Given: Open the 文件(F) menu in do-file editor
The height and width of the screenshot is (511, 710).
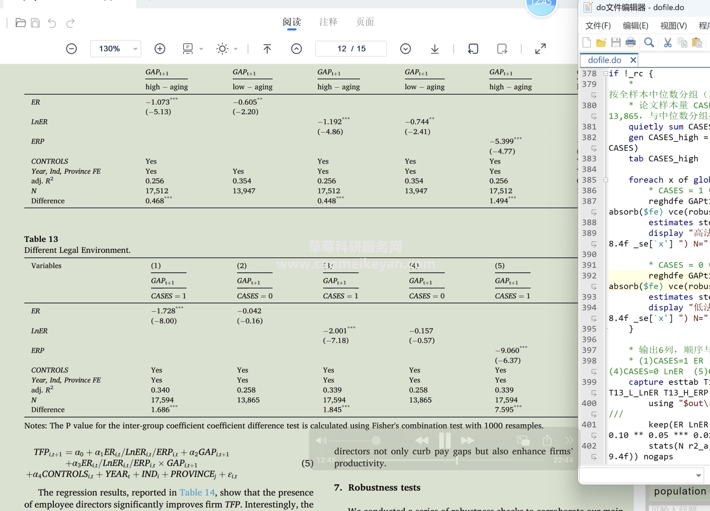Looking at the screenshot, I should [598, 26].
